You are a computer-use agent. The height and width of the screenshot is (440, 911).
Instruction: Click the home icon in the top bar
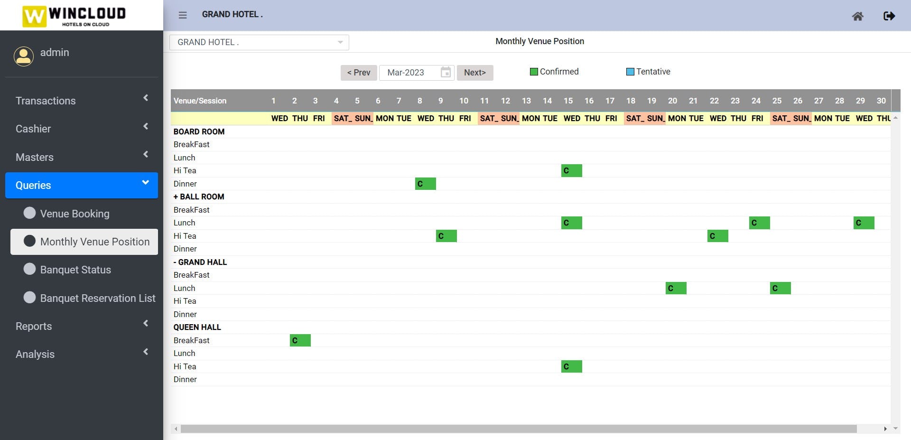pyautogui.click(x=858, y=16)
